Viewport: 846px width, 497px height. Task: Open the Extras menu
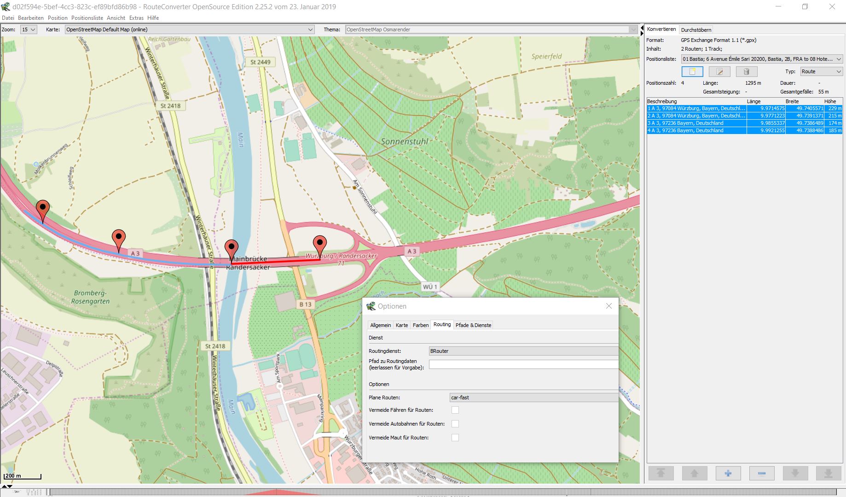tap(136, 18)
